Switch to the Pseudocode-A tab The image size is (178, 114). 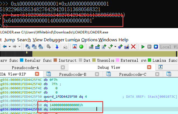tap(25, 68)
